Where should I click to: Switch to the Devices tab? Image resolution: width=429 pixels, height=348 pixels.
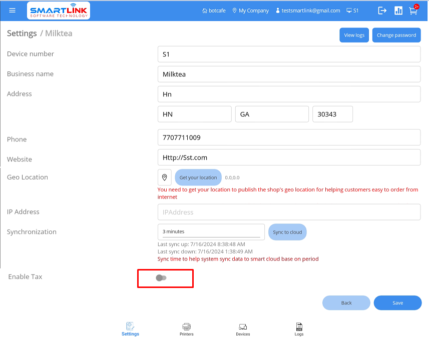click(243, 329)
